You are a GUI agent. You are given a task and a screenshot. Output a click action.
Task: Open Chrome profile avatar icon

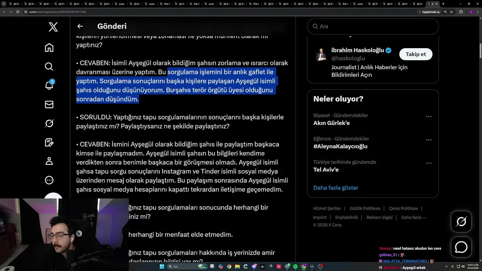[471, 12]
